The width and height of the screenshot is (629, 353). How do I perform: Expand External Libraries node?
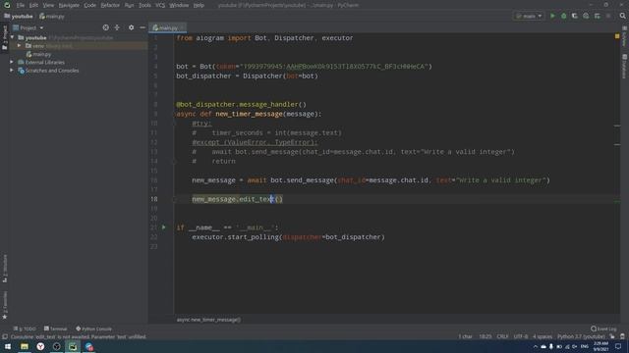(x=12, y=62)
